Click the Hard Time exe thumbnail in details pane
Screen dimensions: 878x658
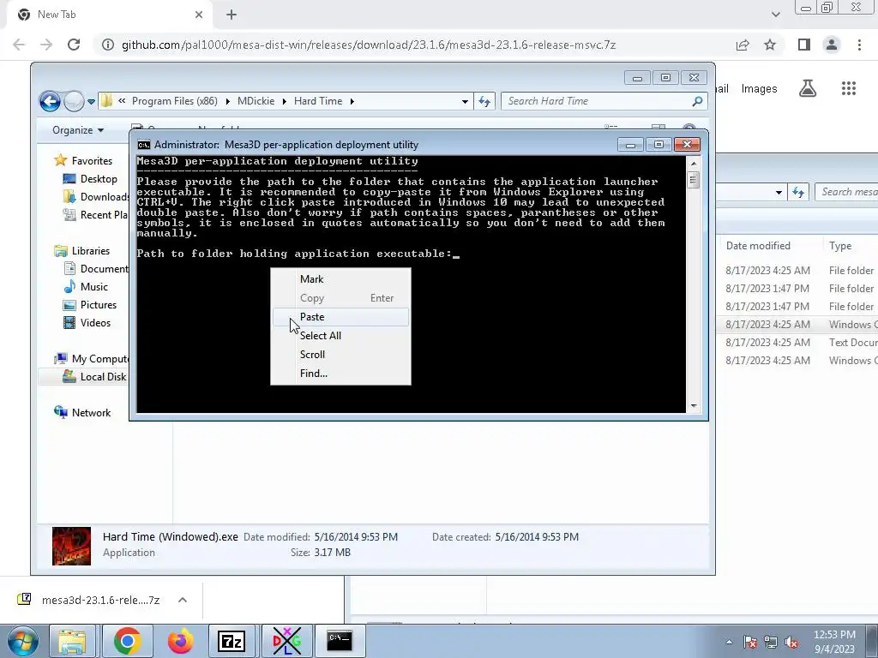pos(71,546)
